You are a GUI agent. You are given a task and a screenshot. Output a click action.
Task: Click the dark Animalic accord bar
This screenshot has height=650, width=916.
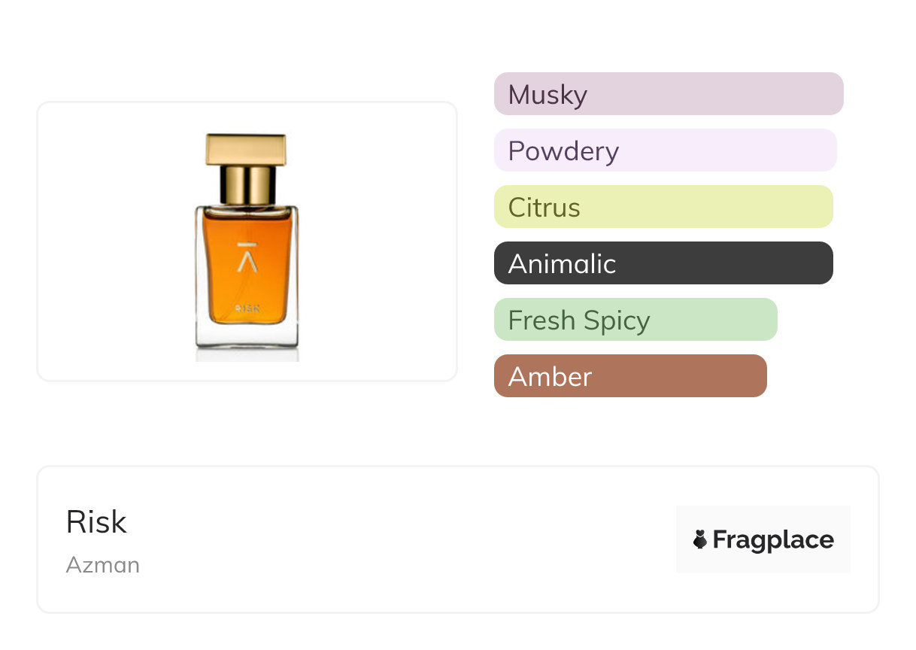tap(663, 263)
